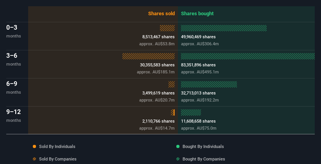Click the 8,513,467 shares value
Image resolution: width=321 pixels, height=164 pixels.
click(x=158, y=37)
